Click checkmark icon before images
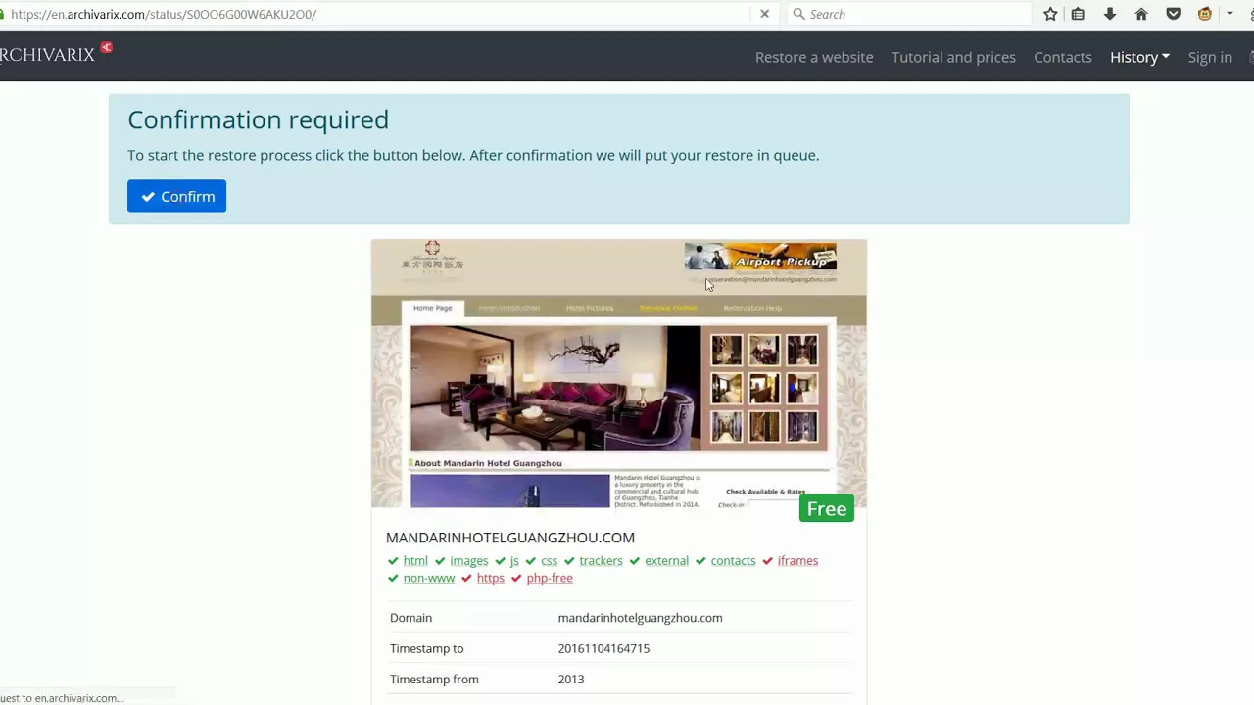The image size is (1254, 705). pyautogui.click(x=440, y=561)
